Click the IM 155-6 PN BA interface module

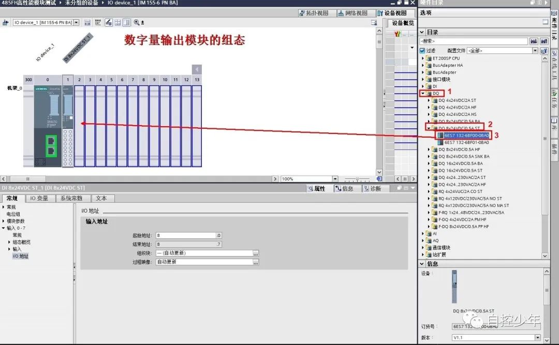coord(48,126)
